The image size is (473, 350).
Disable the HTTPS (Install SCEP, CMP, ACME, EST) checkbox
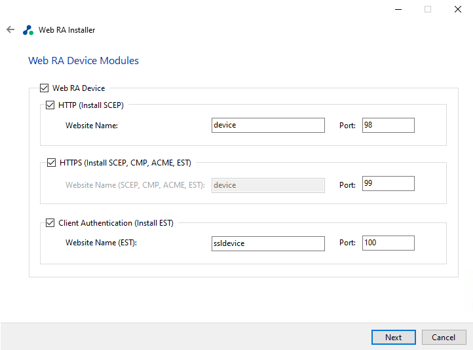click(51, 163)
